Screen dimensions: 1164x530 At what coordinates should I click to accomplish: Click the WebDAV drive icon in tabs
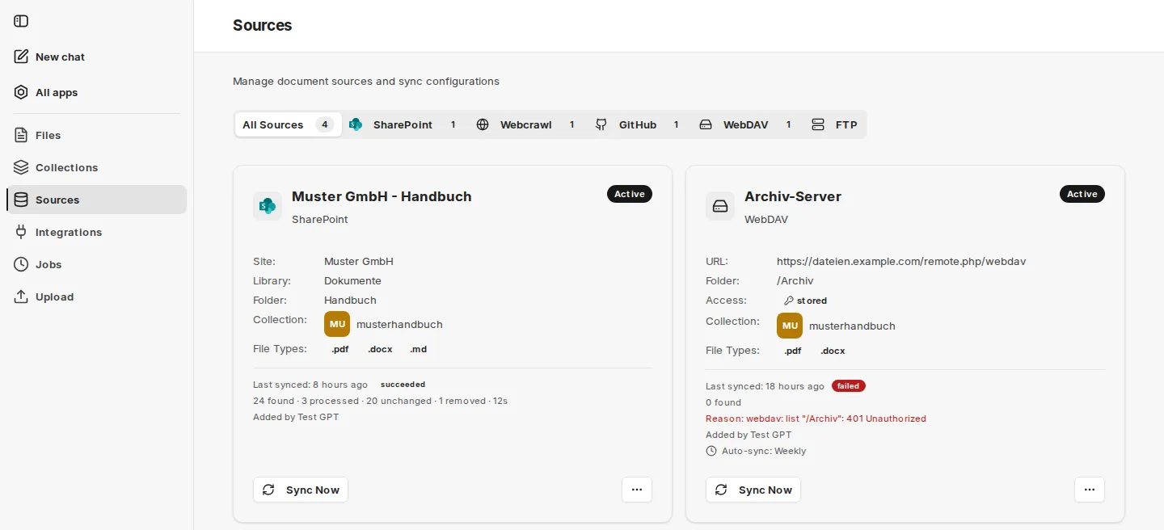pyautogui.click(x=706, y=124)
